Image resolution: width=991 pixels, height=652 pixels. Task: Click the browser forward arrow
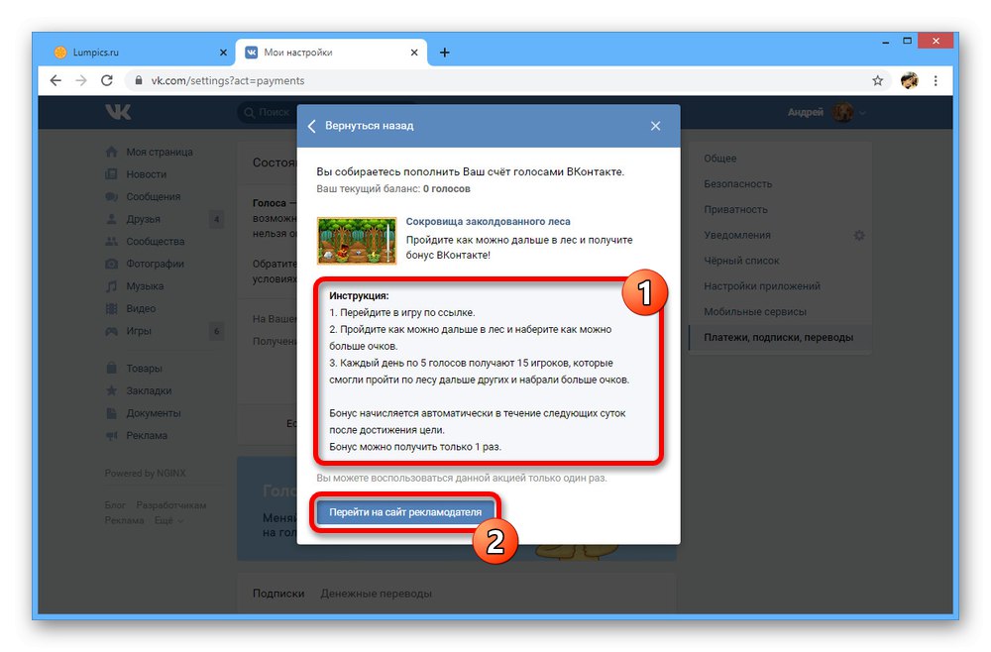pyautogui.click(x=81, y=80)
